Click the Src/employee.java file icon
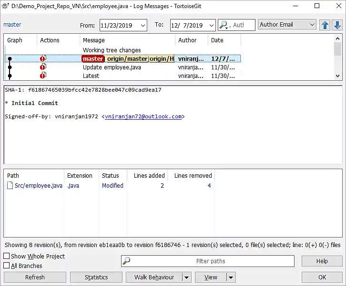Image resolution: width=346 pixels, height=286 pixels. pos(10,186)
